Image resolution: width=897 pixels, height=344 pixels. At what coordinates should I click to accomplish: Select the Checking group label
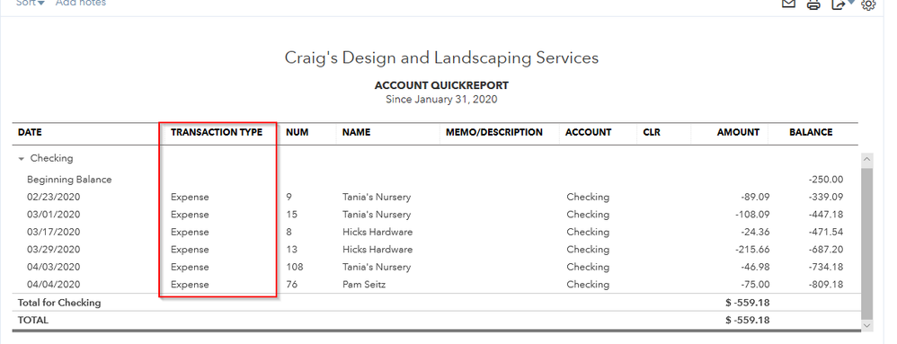point(51,158)
